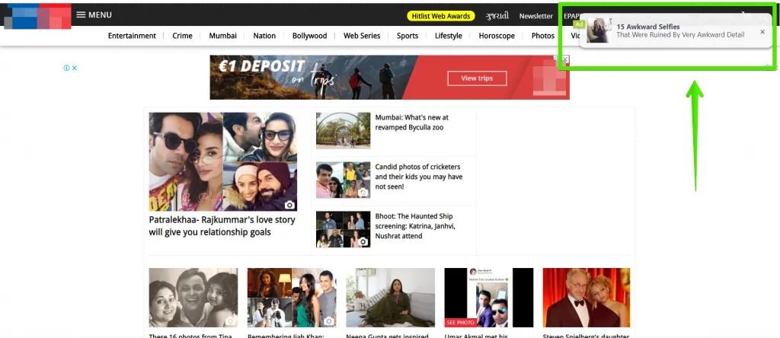Click camera icon on Bhoot screening thumbnail
This screenshot has width=780, height=338.
coord(363,241)
